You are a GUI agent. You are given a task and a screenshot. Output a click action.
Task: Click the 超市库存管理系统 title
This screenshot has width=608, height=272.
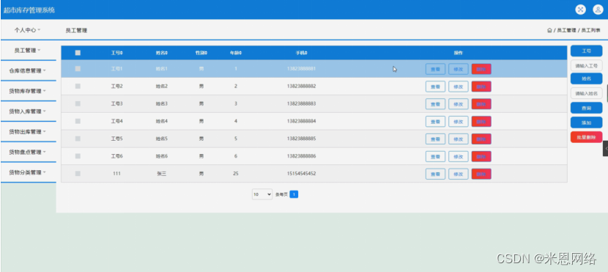(x=29, y=10)
